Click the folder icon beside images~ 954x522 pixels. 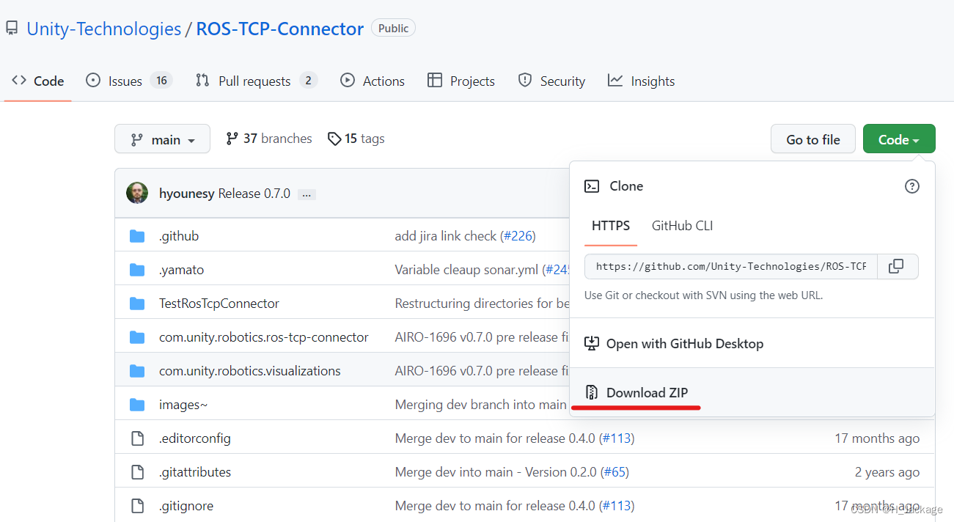(137, 405)
